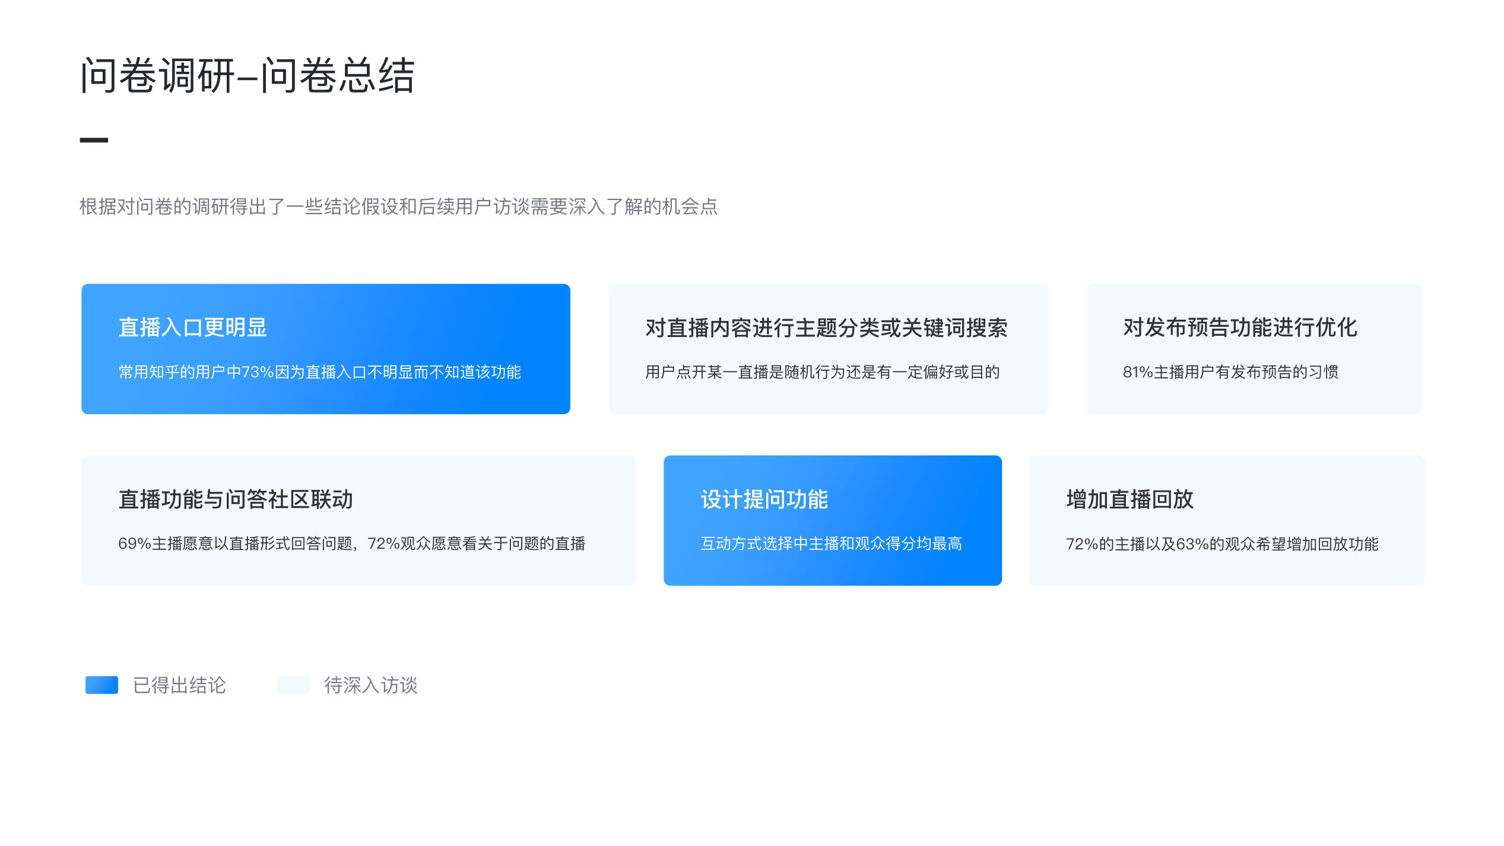Click text 69%主播愿意以直播形式回答问题
The image size is (1504, 846).
(235, 543)
